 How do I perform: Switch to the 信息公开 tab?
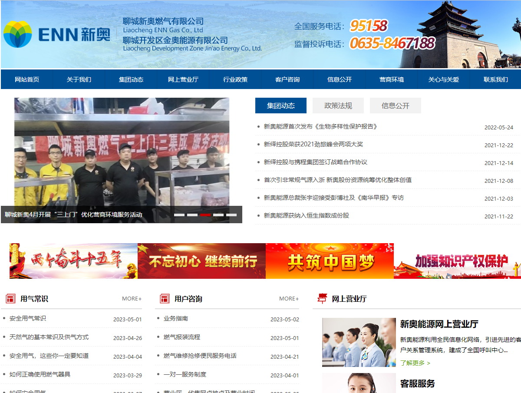395,105
